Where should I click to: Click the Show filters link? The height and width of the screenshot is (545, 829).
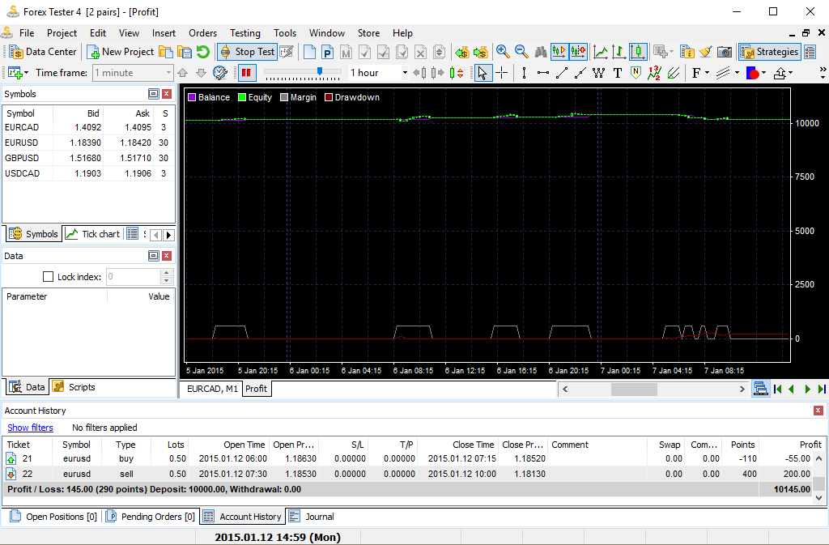tap(30, 428)
